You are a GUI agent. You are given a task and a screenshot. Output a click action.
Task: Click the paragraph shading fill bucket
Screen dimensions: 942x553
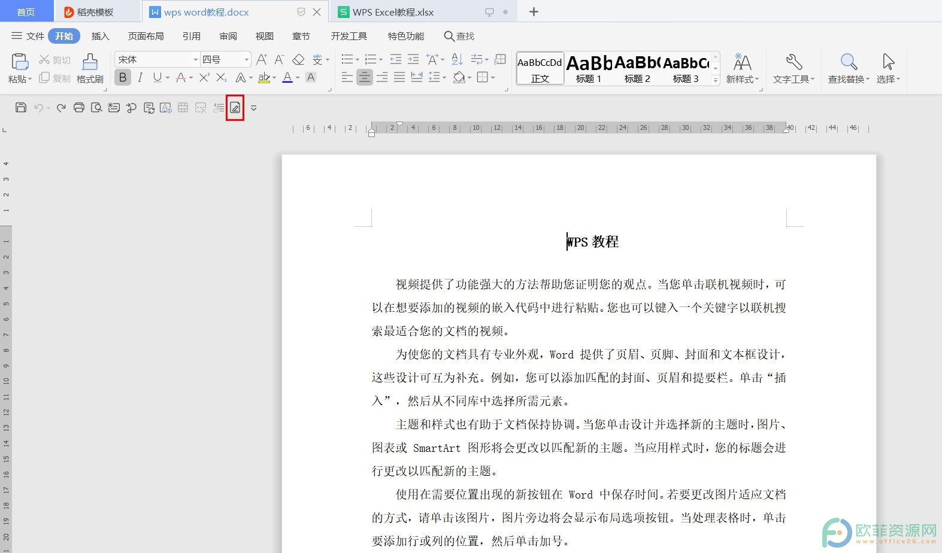[459, 77]
